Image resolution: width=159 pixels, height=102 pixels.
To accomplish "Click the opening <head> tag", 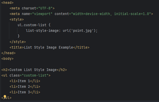I will (x=7, y=3).
